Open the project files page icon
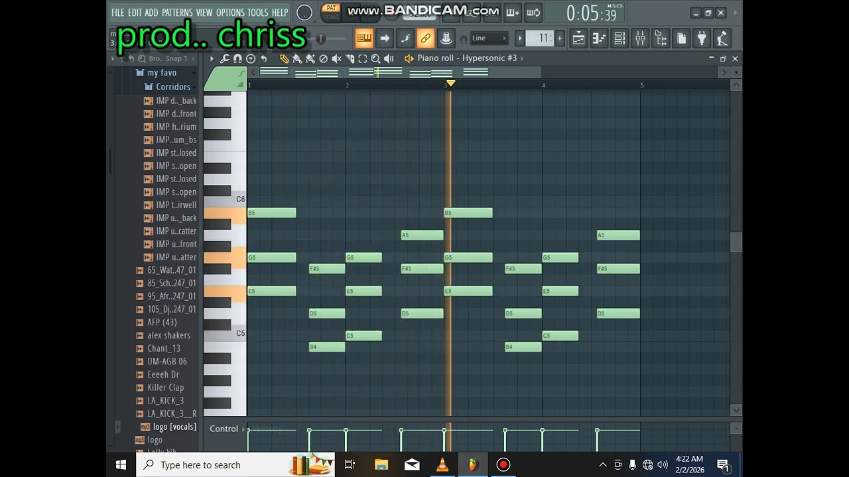Screen dimensions: 849x477 tap(681, 38)
